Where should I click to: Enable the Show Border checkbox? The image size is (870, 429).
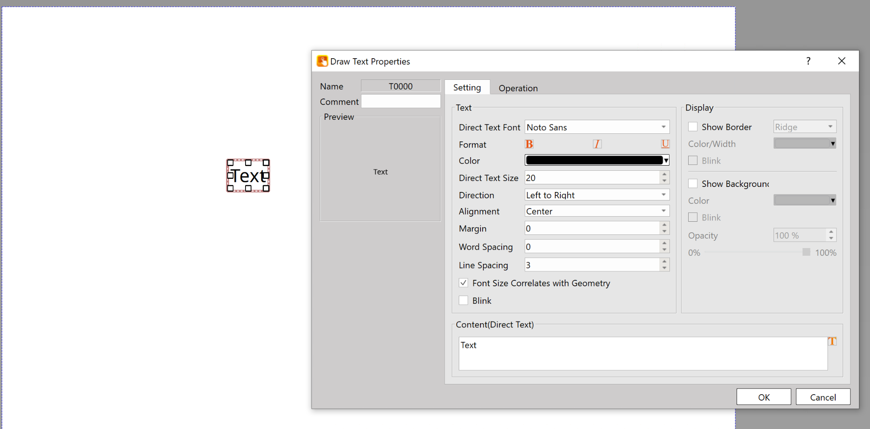693,127
